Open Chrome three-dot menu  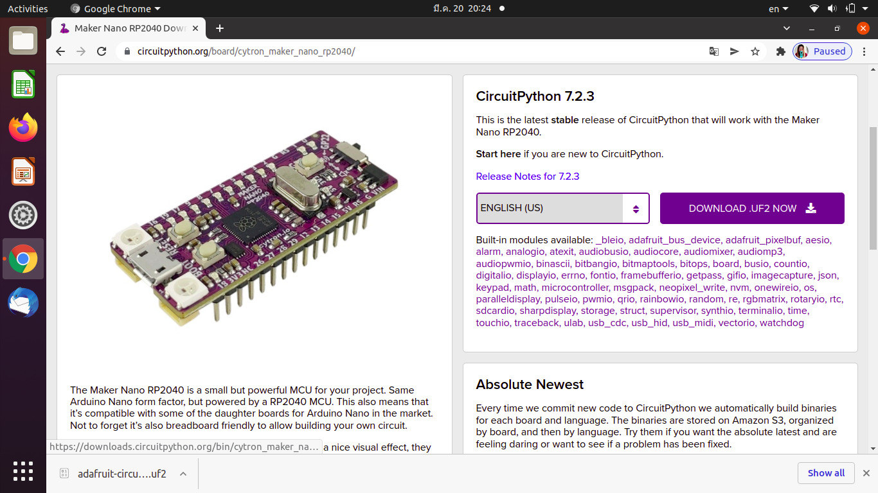[x=865, y=51]
